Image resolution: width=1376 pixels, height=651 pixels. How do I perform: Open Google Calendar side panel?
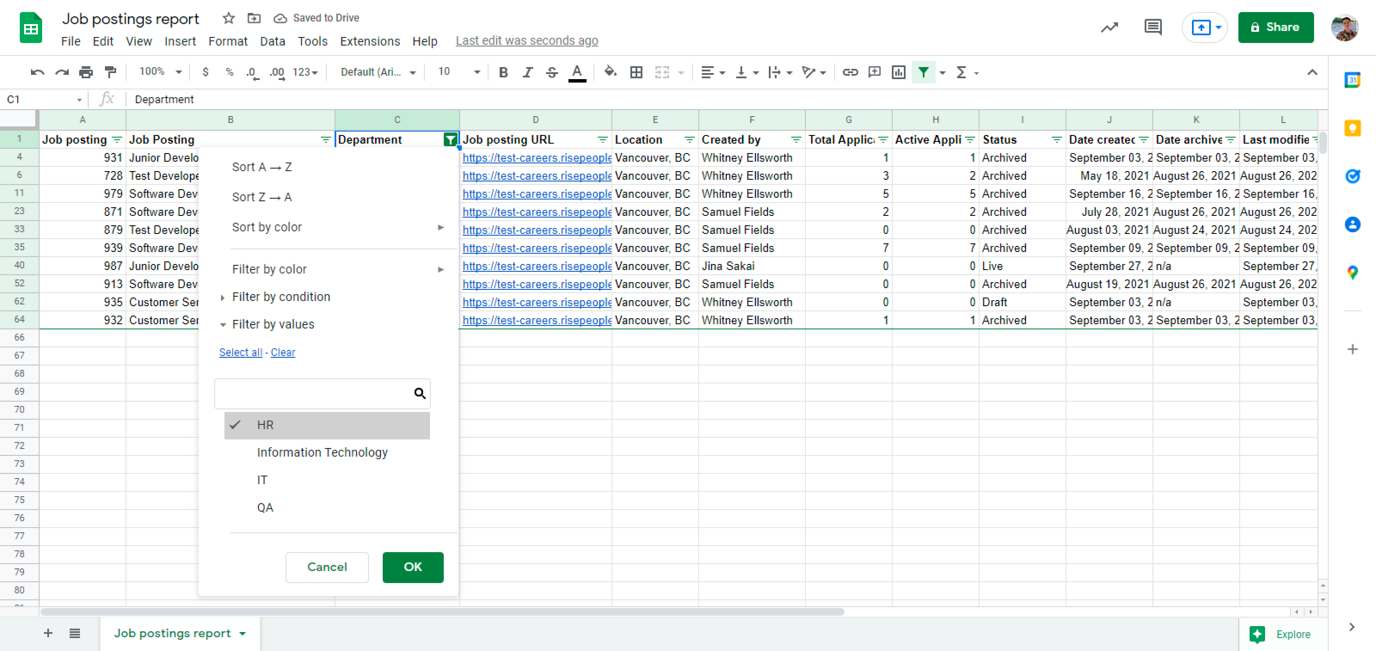coord(1352,80)
